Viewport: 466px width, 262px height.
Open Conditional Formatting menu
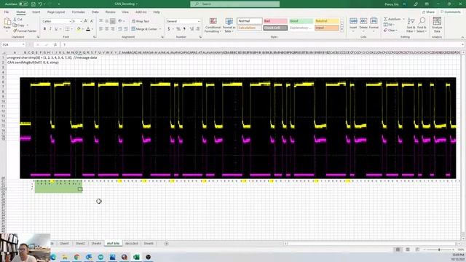tap(213, 25)
